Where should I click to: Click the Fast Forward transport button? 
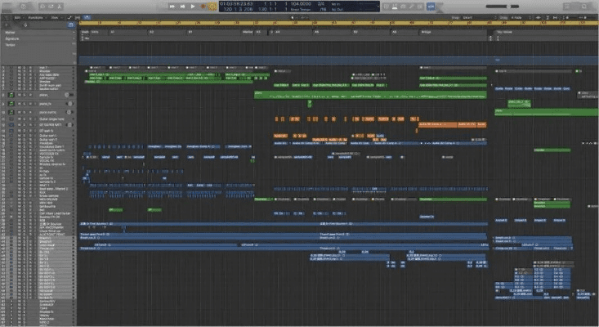pos(183,7)
